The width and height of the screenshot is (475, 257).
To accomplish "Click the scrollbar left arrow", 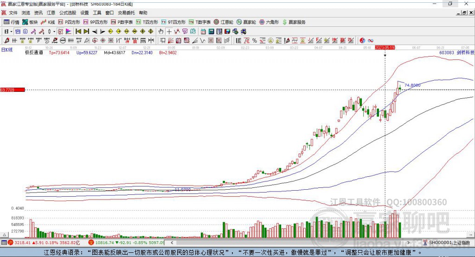I will 172,243.
